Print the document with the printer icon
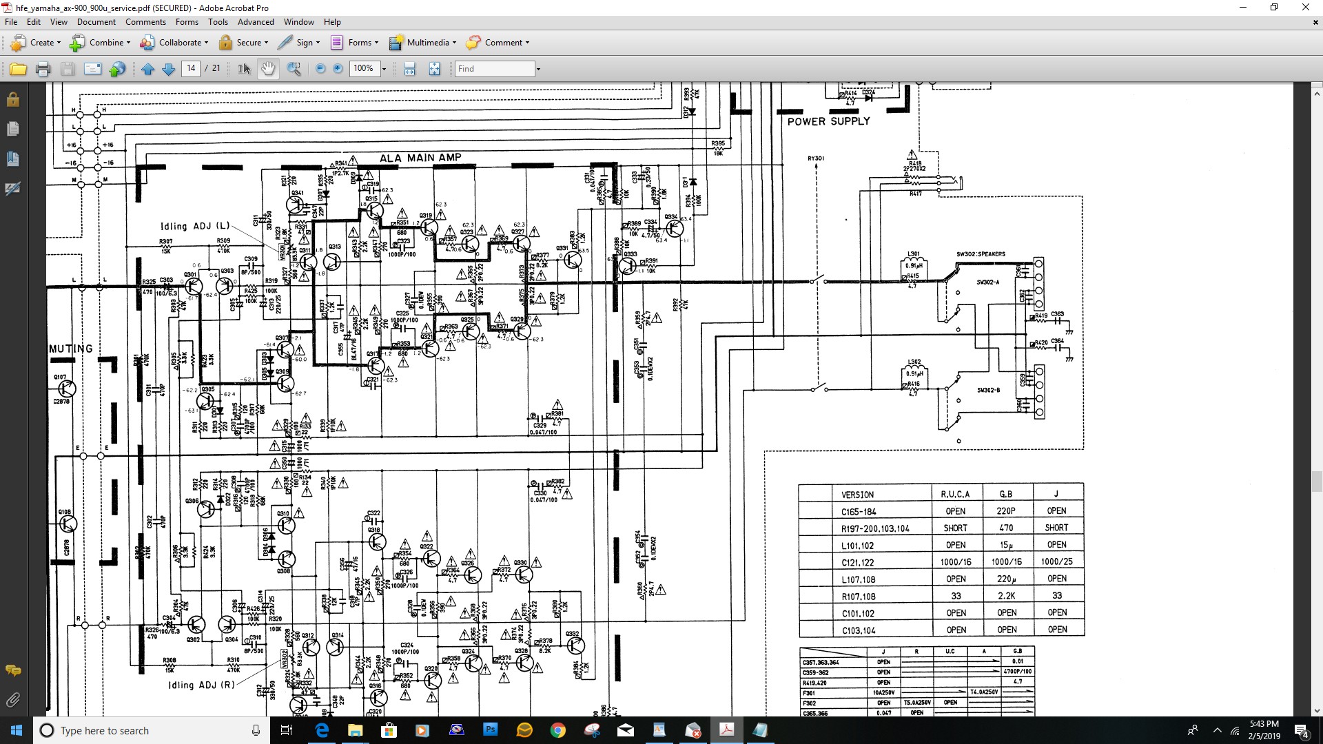The height and width of the screenshot is (744, 1323). (43, 69)
